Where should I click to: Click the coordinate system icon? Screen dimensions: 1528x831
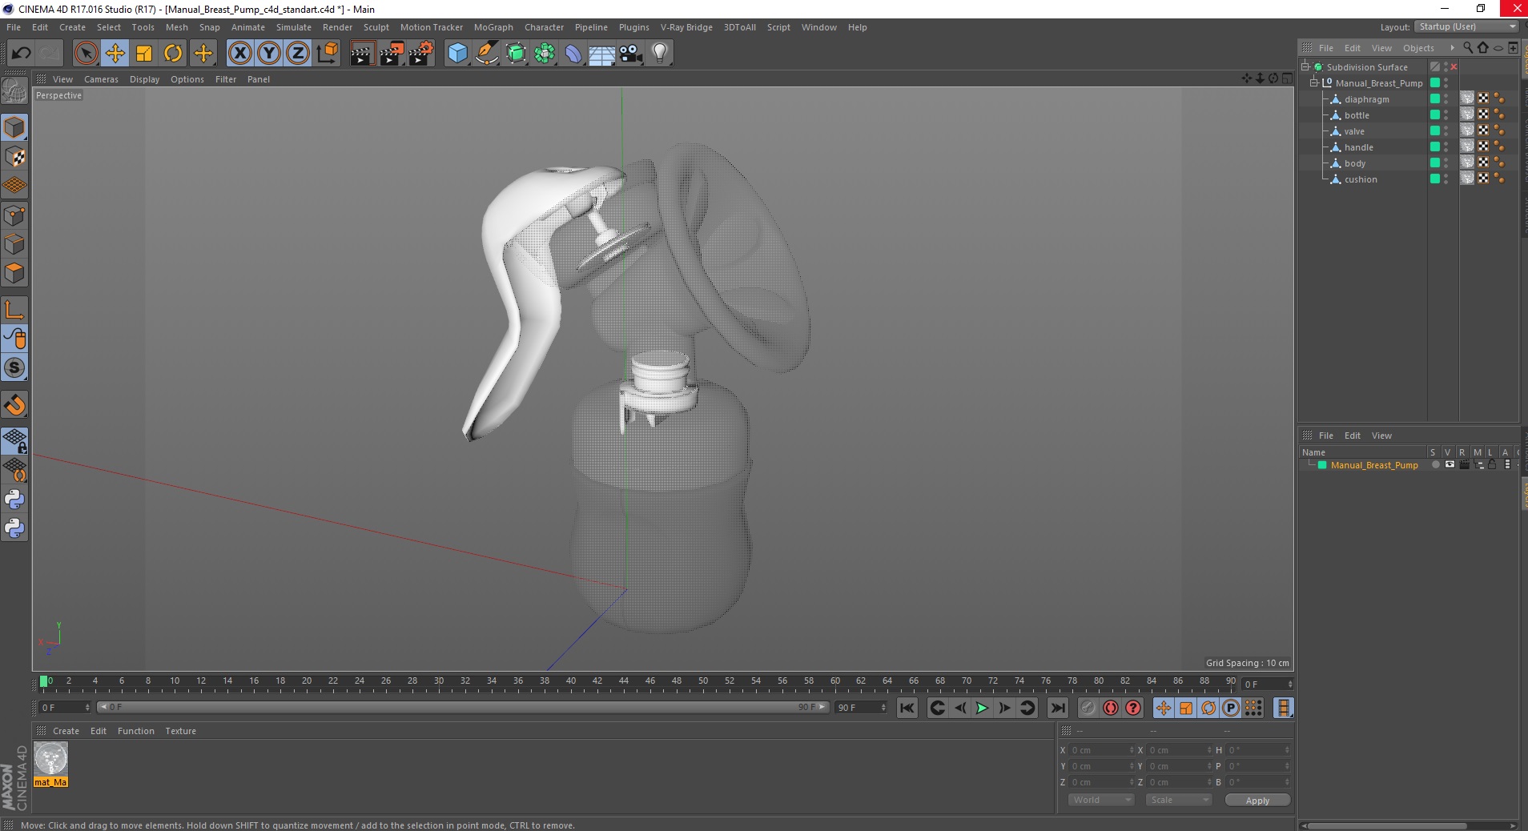pyautogui.click(x=328, y=54)
